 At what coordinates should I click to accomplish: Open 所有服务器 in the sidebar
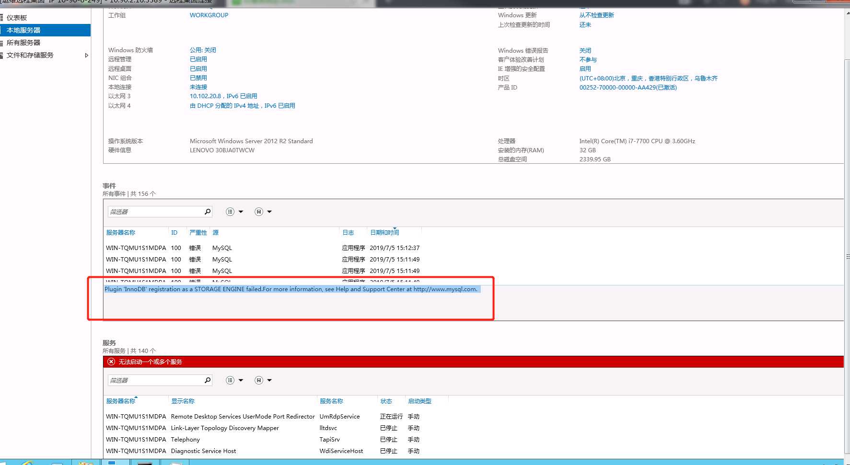[x=23, y=43]
